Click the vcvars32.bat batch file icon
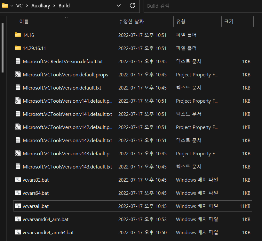 [18, 179]
